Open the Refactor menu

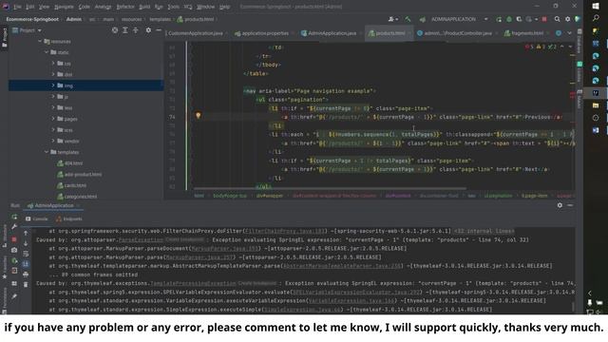click(x=125, y=7)
